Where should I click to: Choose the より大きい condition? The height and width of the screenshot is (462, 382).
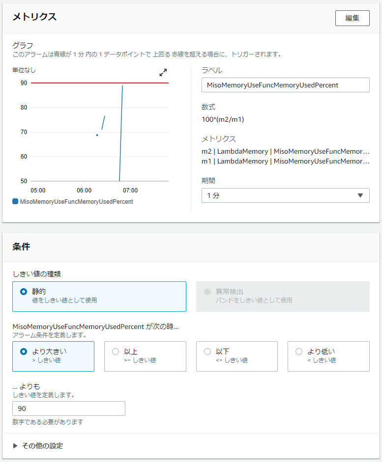24,352
